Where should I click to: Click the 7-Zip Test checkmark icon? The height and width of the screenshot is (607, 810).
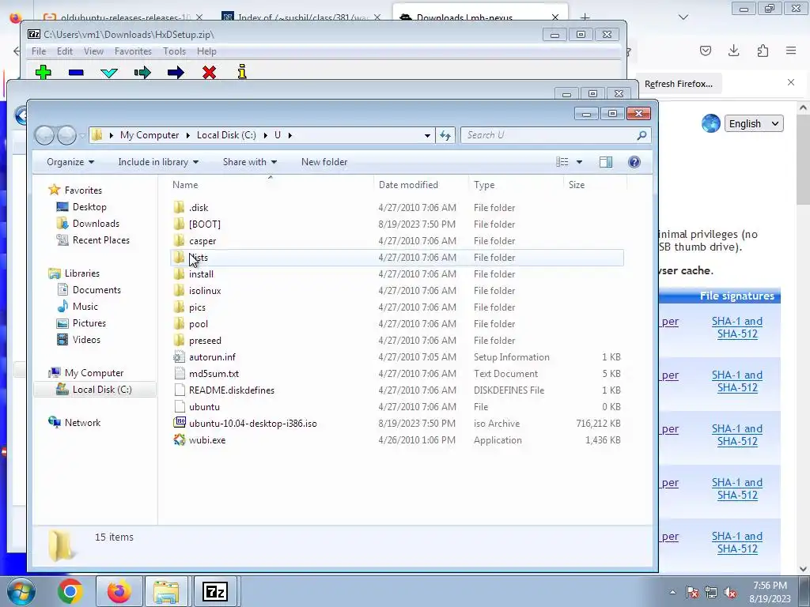tap(109, 73)
